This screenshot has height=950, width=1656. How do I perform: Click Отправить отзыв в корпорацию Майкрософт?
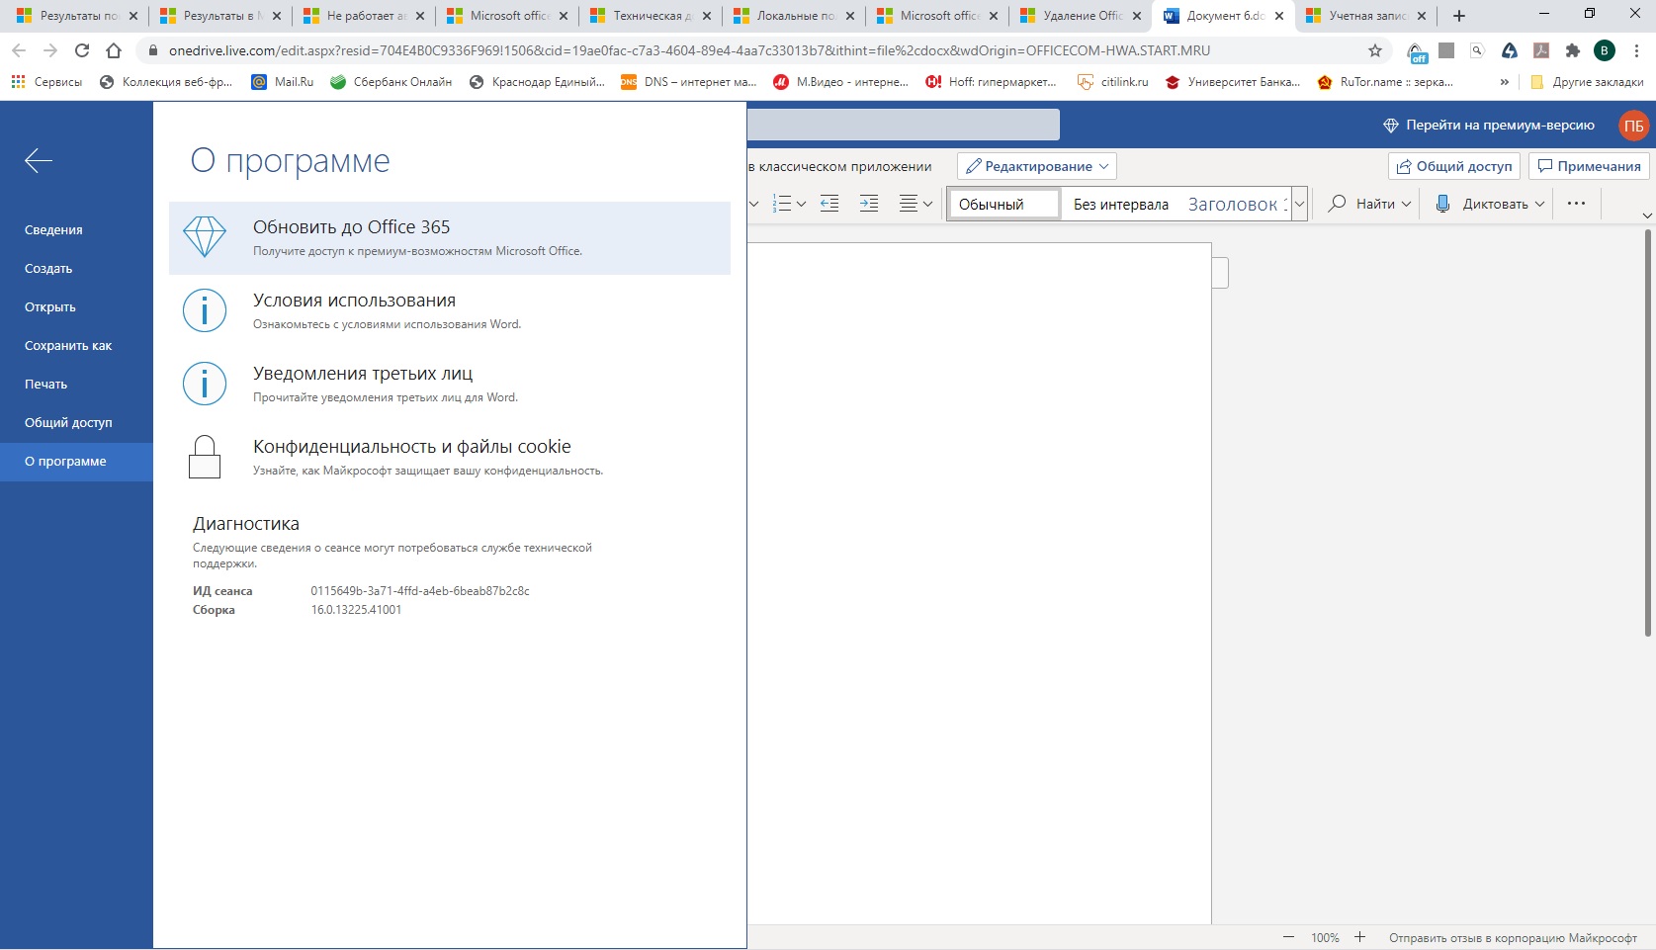(1513, 937)
